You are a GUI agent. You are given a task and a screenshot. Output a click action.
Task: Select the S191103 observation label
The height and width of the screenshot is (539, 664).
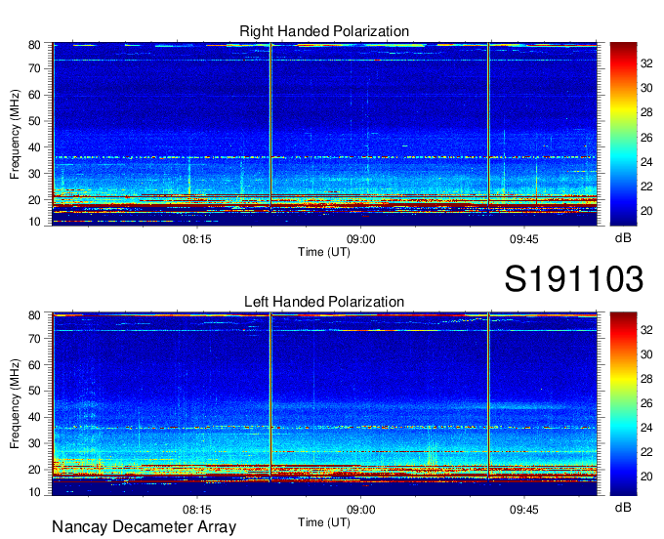(574, 278)
